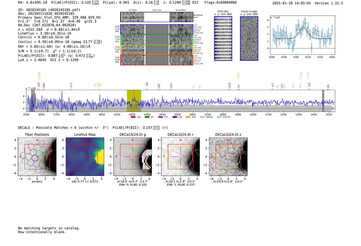Click the 'Cont(w) = 9.50(±0.09)e-18' line

tap(60, 42)
